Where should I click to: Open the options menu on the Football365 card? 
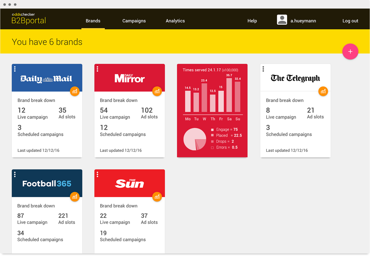click(x=15, y=174)
